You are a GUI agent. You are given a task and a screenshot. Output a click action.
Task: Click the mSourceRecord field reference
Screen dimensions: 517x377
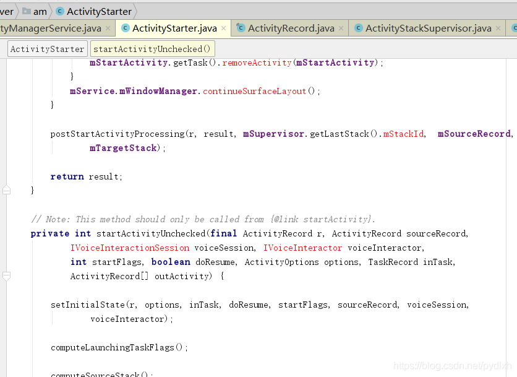[474, 134]
